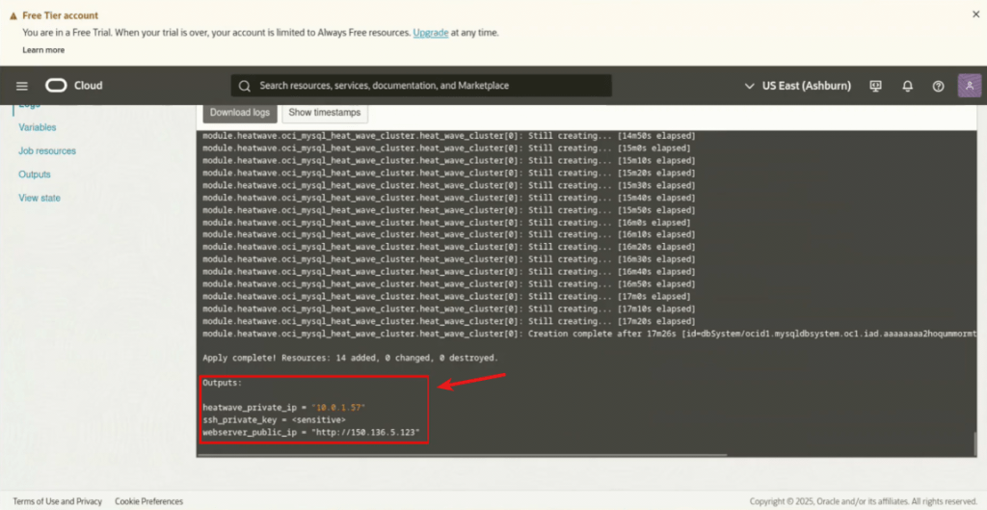The width and height of the screenshot is (987, 510).
Task: Click the heatwave_private_ip value "10.0.1.57"
Action: point(338,408)
